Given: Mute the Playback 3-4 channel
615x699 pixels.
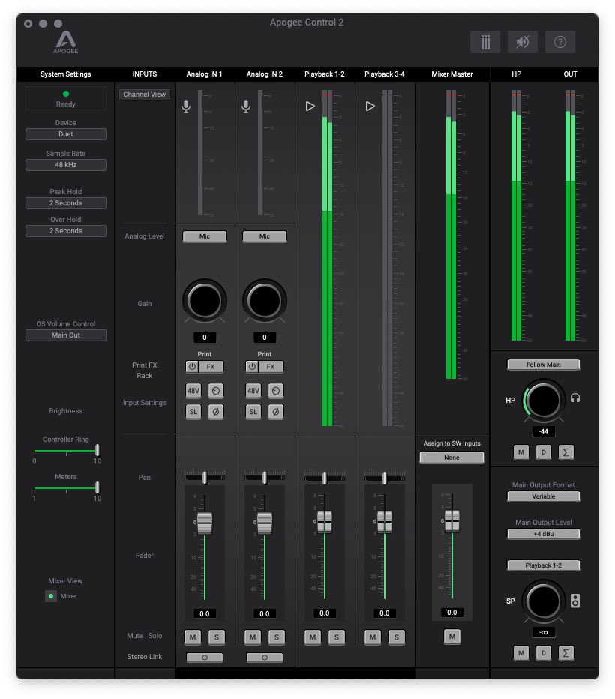Looking at the screenshot, I should click(x=373, y=637).
